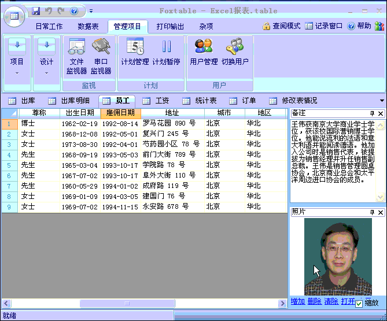387x321 pixels.
Task: Click the 雇佣日期 column header
Action: (x=120, y=113)
